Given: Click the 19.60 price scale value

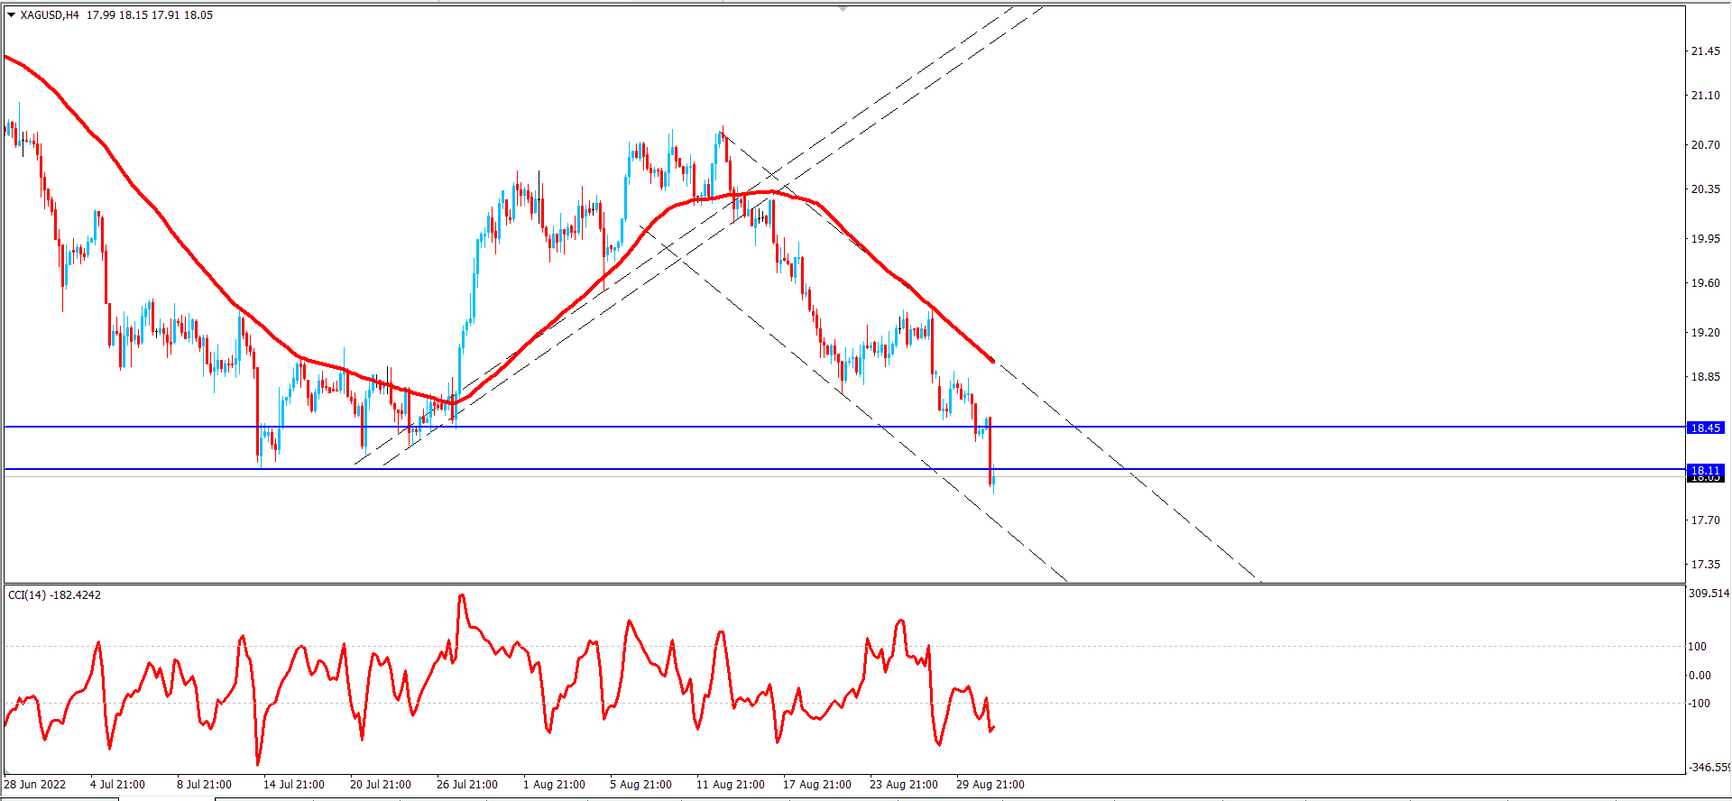Looking at the screenshot, I should tap(1705, 283).
